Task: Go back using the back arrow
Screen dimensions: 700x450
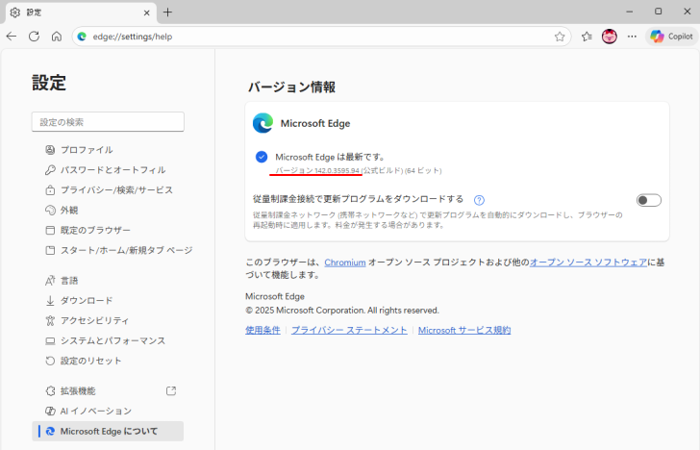Action: coord(12,37)
